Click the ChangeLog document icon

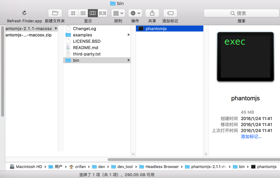[68, 29]
